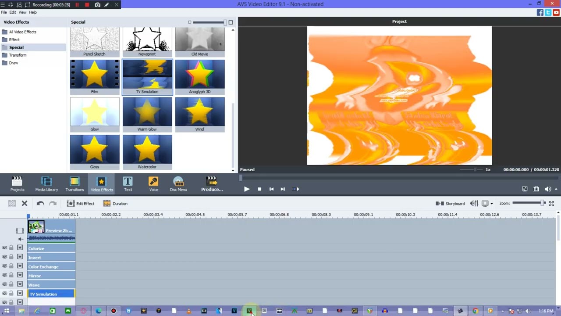Screen dimensions: 561x316
Task: Select the Draw effects category
Action: coord(14,63)
